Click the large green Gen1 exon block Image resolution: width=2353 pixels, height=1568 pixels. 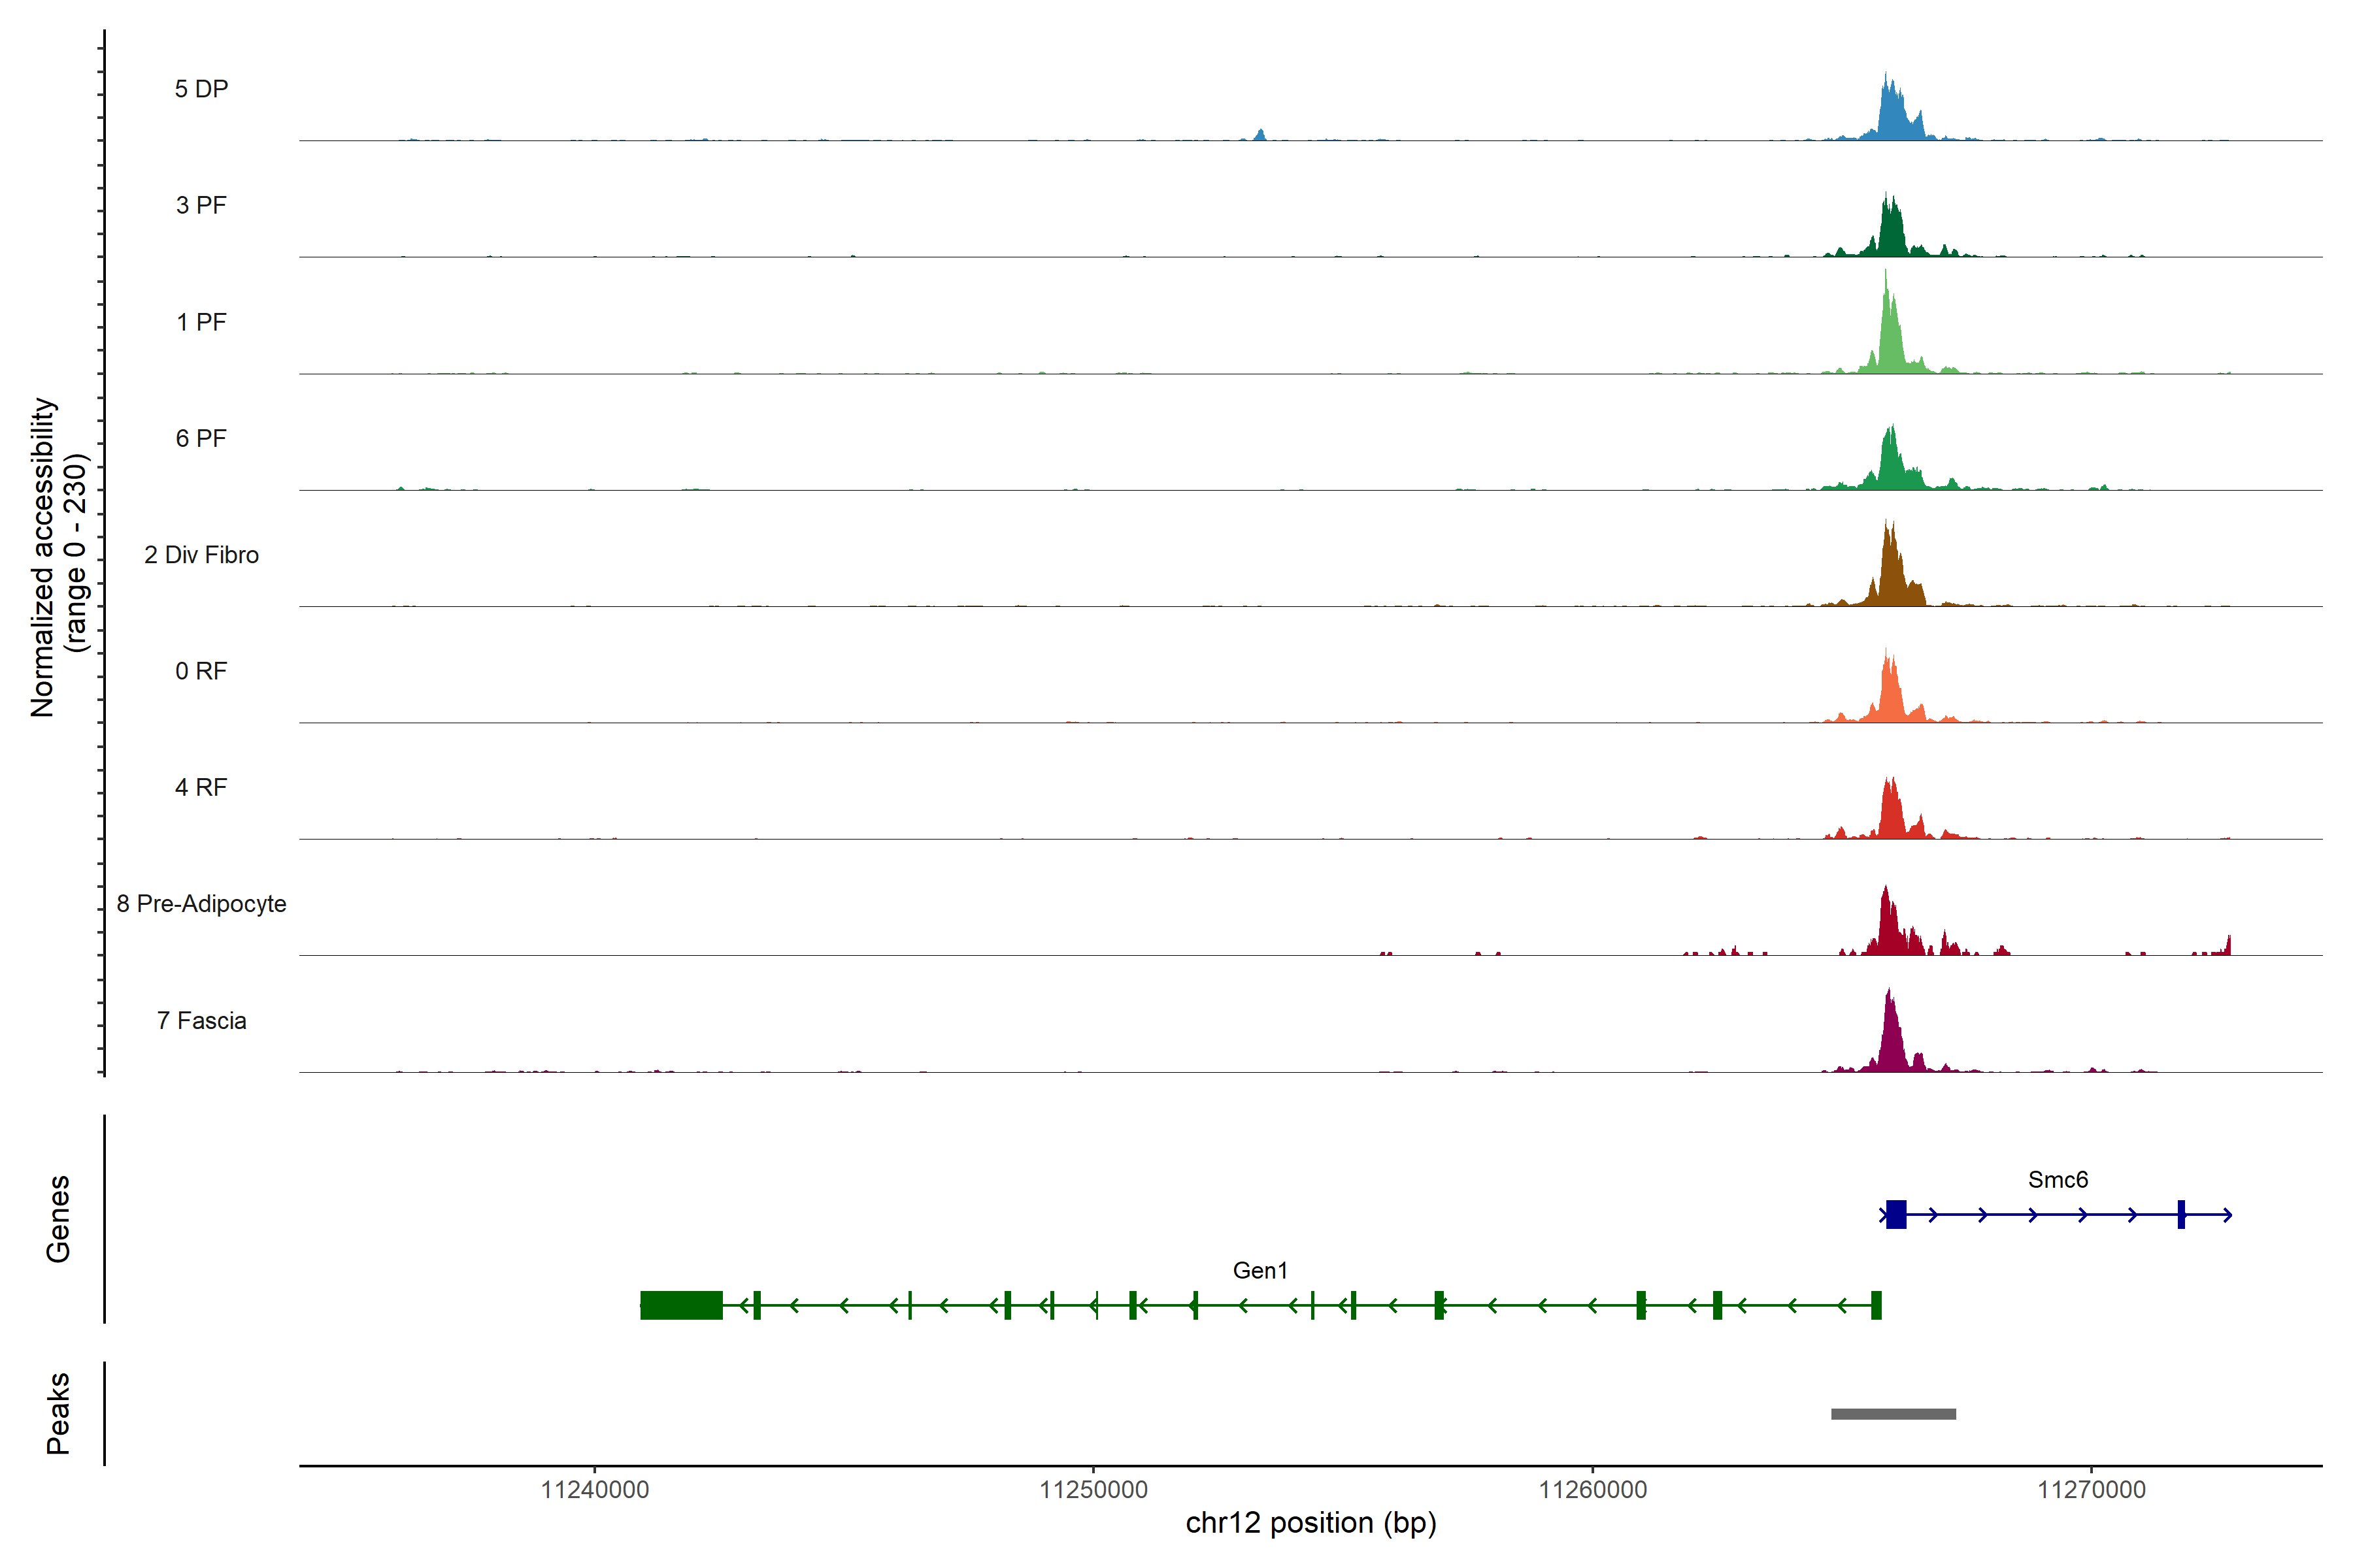[x=681, y=1305]
